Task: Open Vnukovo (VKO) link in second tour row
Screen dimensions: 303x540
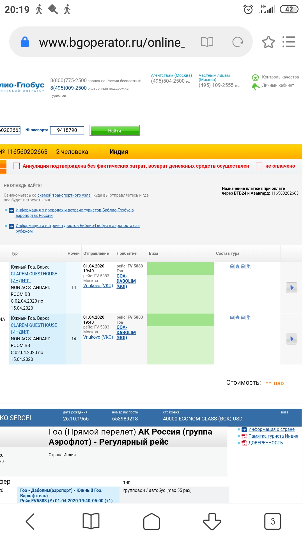Action: [x=98, y=337]
